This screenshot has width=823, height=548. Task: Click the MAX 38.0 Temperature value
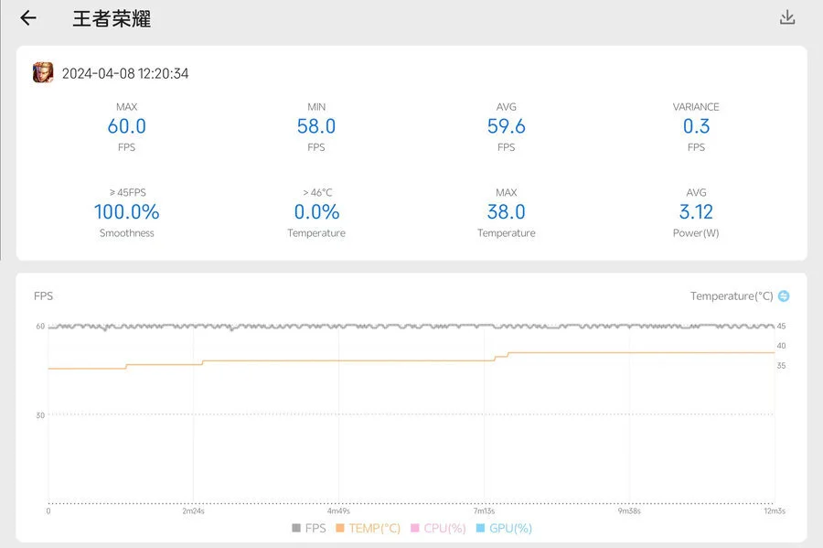coord(506,212)
